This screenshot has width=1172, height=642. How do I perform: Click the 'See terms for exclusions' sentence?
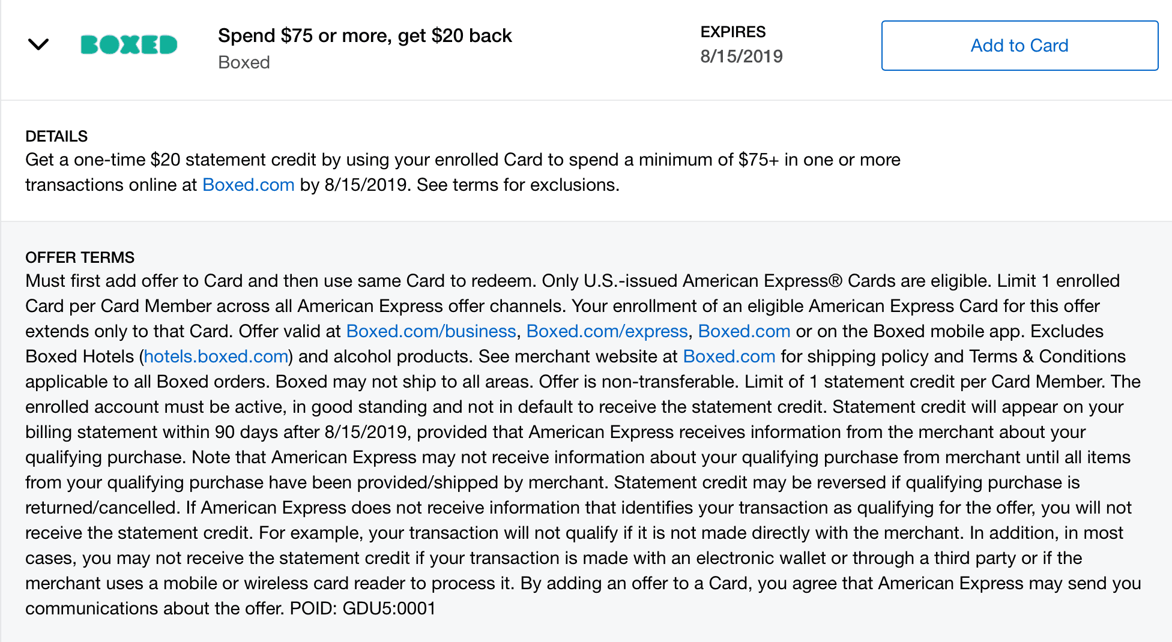point(518,185)
